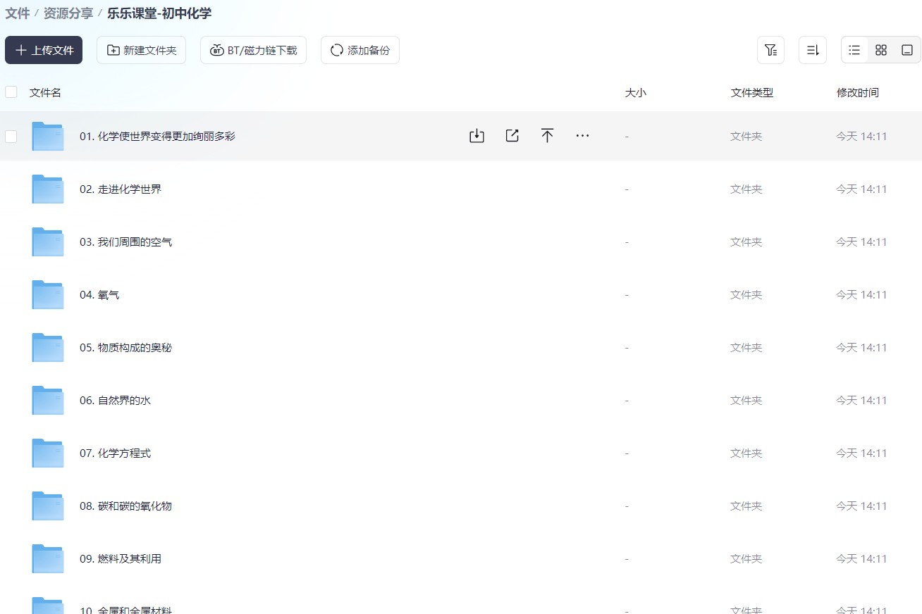Image resolution: width=922 pixels, height=614 pixels.
Task: Download the 01 化学使世界变得更加绚丽多彩 folder
Action: pyautogui.click(x=477, y=135)
